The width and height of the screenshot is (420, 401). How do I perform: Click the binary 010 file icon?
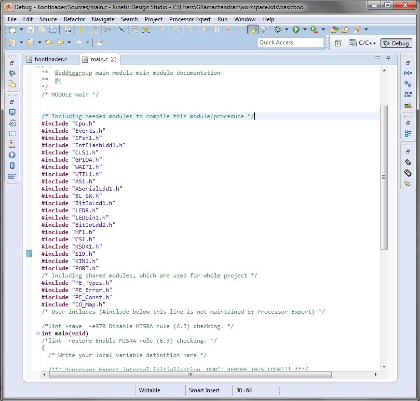[x=68, y=30]
